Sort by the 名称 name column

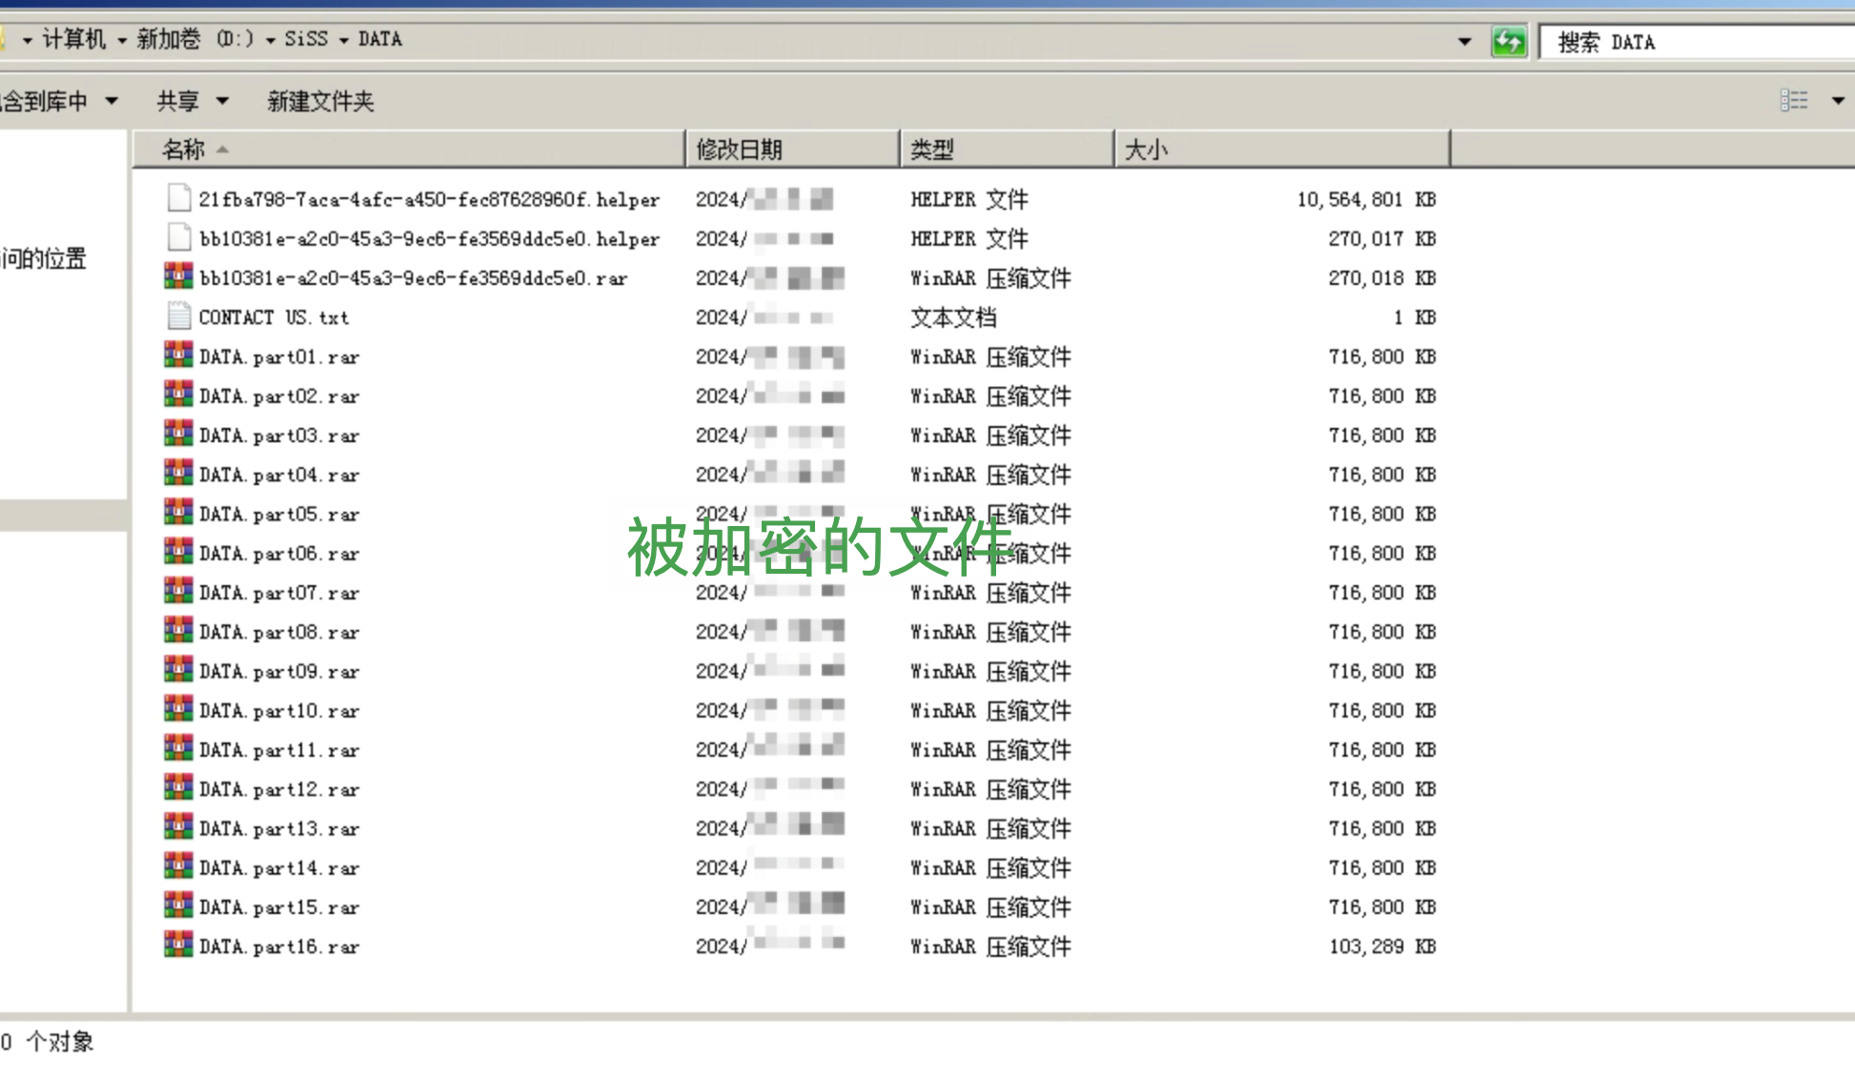point(184,150)
